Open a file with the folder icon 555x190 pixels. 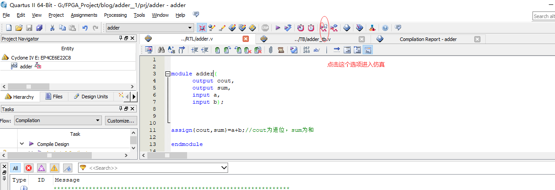19,28
